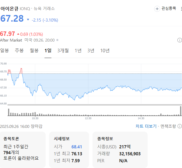Open info icon next to 면책조항

pyautogui.click(x=180, y=126)
